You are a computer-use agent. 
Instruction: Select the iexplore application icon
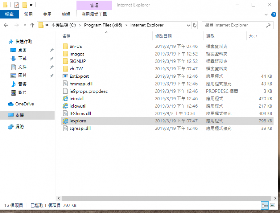point(65,121)
